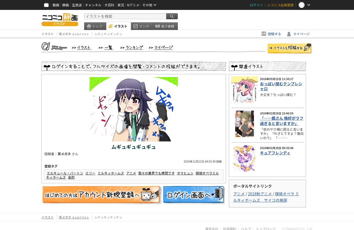Viewport: 354px width, 230px height.
Task: Click the 金的 tag
Action: [x=71, y=177]
